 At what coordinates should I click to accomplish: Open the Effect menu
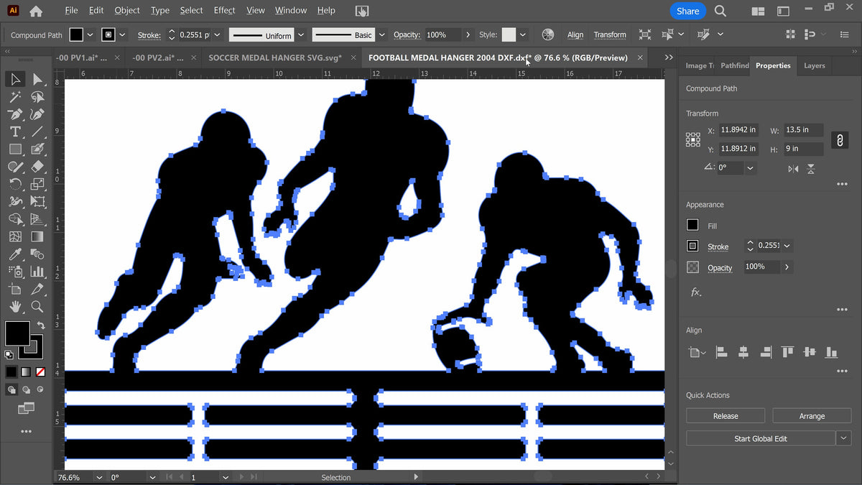224,10
